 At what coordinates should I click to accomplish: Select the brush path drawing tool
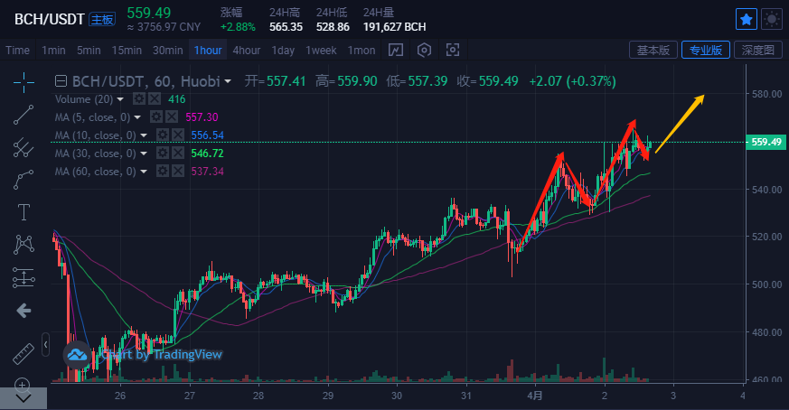[x=23, y=180]
